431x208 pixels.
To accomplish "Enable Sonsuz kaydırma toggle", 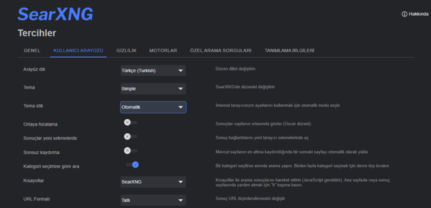I will [x=130, y=150].
